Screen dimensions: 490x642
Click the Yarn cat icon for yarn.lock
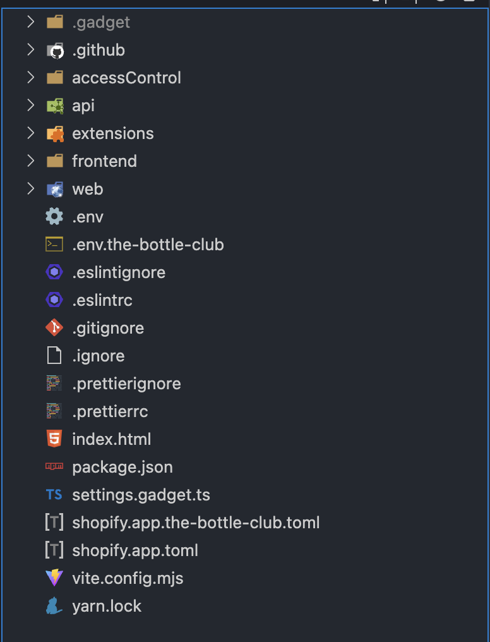55,606
